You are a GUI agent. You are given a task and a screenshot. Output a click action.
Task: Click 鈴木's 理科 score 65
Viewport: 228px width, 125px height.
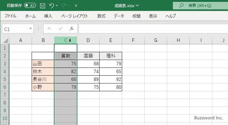pos(111,72)
